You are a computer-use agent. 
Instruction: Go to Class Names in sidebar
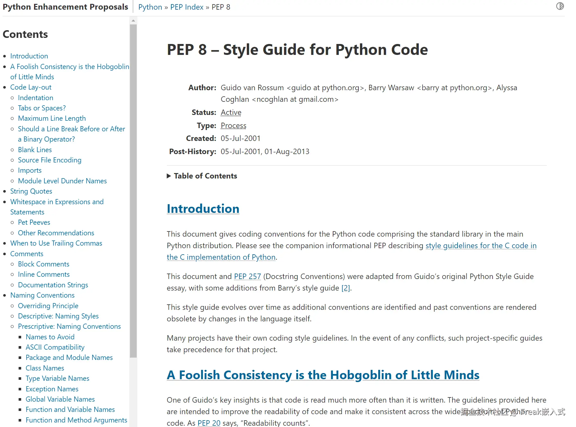click(x=45, y=368)
